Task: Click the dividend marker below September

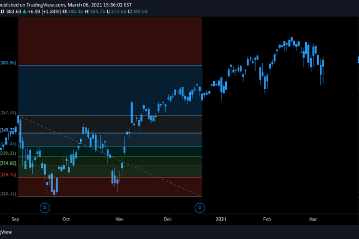Action: tap(45, 207)
